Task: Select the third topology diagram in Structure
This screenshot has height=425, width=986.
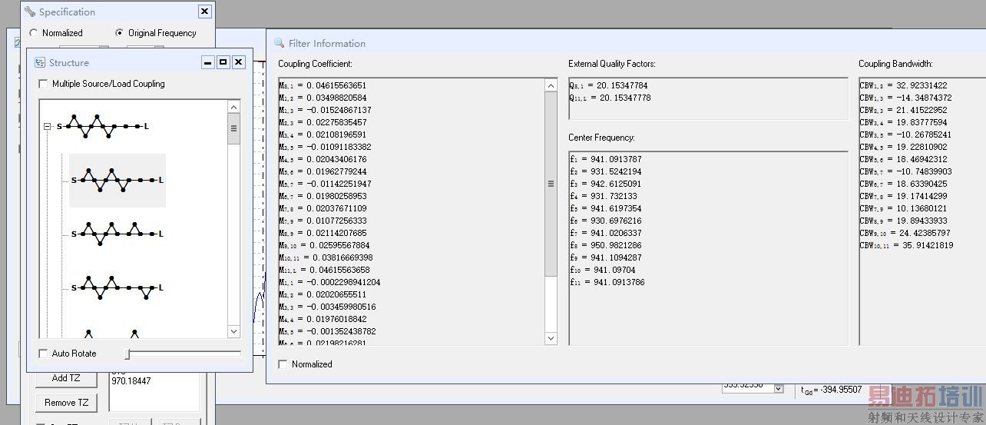Action: pos(117,233)
